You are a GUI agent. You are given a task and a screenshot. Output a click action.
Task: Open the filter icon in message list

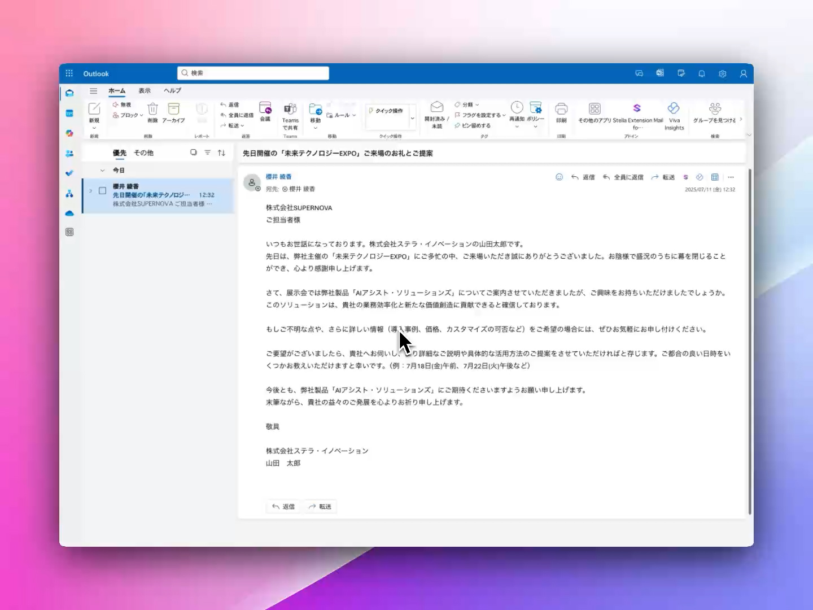click(x=207, y=152)
